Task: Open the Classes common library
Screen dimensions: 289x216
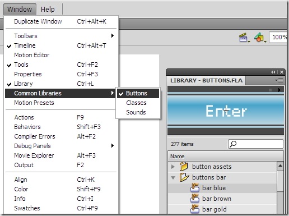Action: tap(138, 103)
